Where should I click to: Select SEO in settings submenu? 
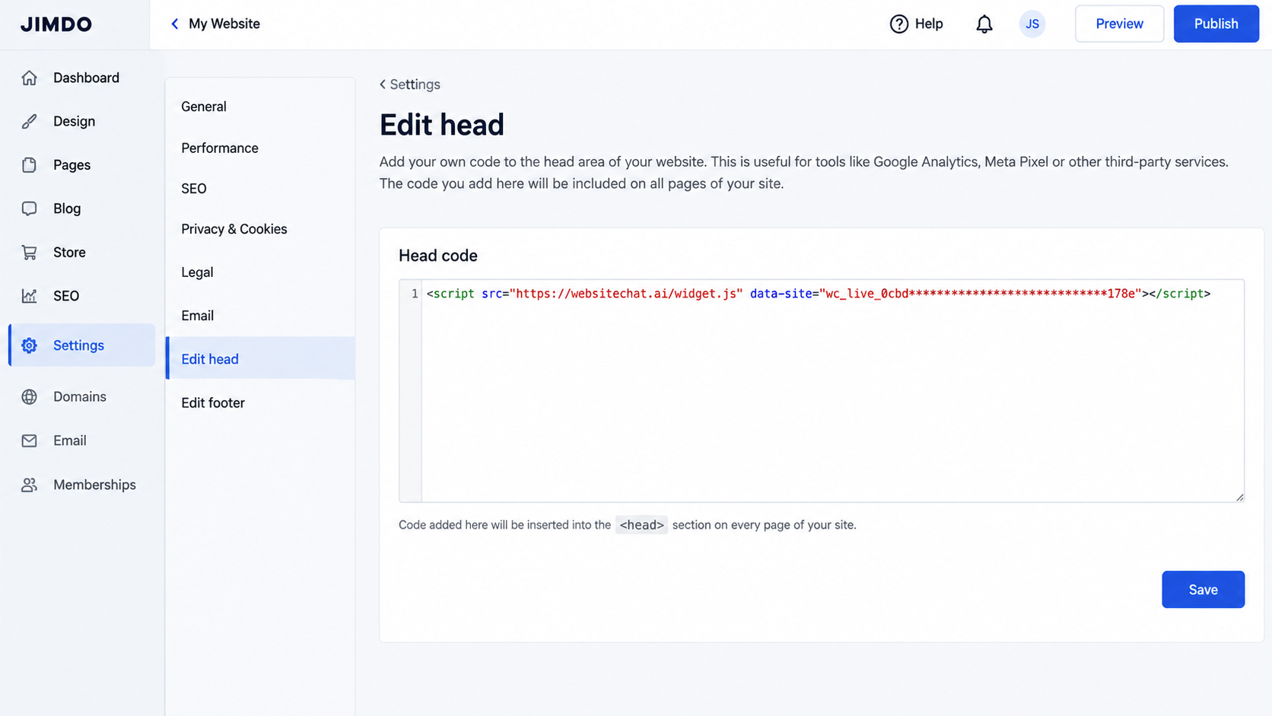pos(260,189)
